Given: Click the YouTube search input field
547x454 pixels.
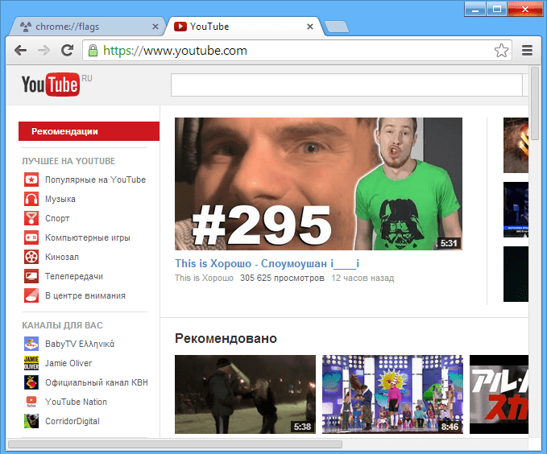Looking at the screenshot, I should (x=346, y=85).
